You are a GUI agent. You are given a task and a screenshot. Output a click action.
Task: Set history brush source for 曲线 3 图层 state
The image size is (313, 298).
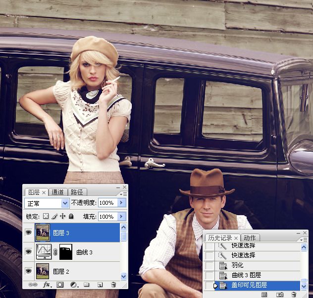click(x=209, y=276)
